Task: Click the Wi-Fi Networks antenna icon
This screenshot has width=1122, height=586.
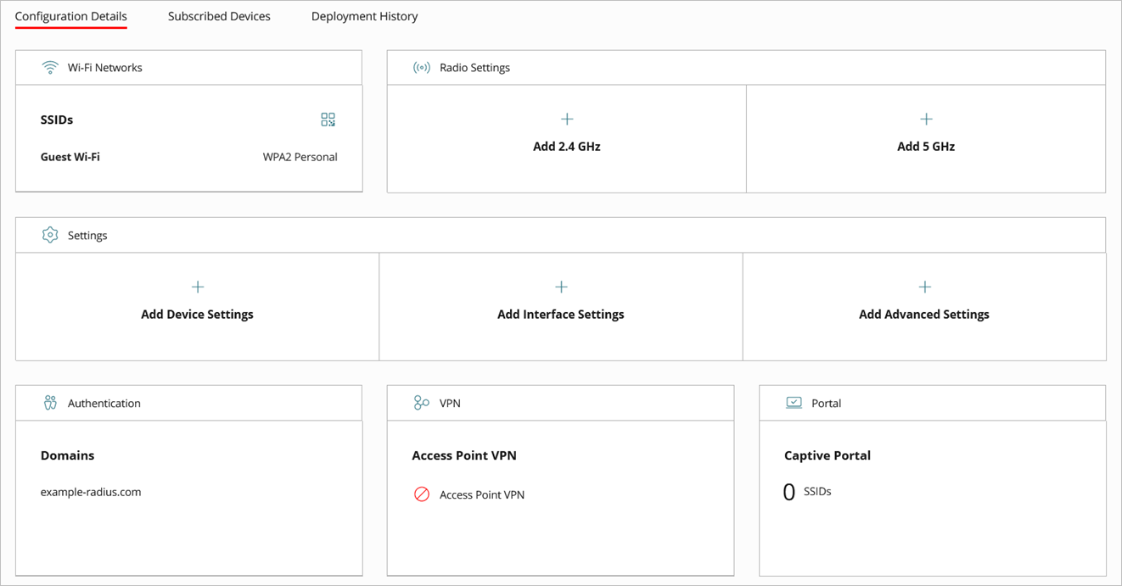Action: coord(50,67)
